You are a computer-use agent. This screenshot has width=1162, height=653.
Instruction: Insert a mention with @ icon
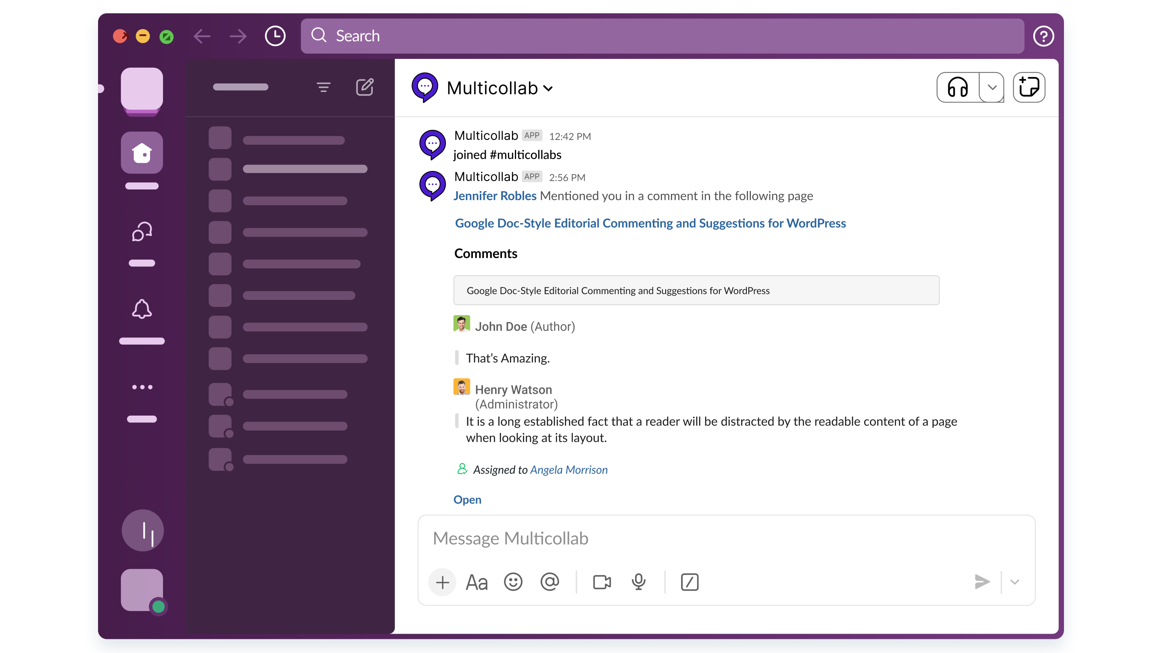click(550, 582)
